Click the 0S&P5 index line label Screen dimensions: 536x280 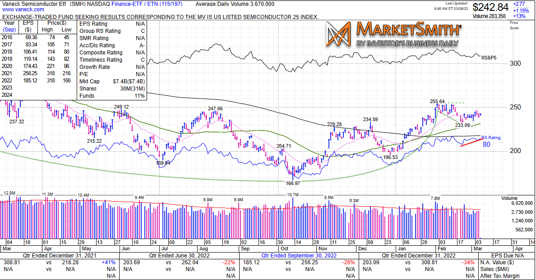[x=489, y=58]
